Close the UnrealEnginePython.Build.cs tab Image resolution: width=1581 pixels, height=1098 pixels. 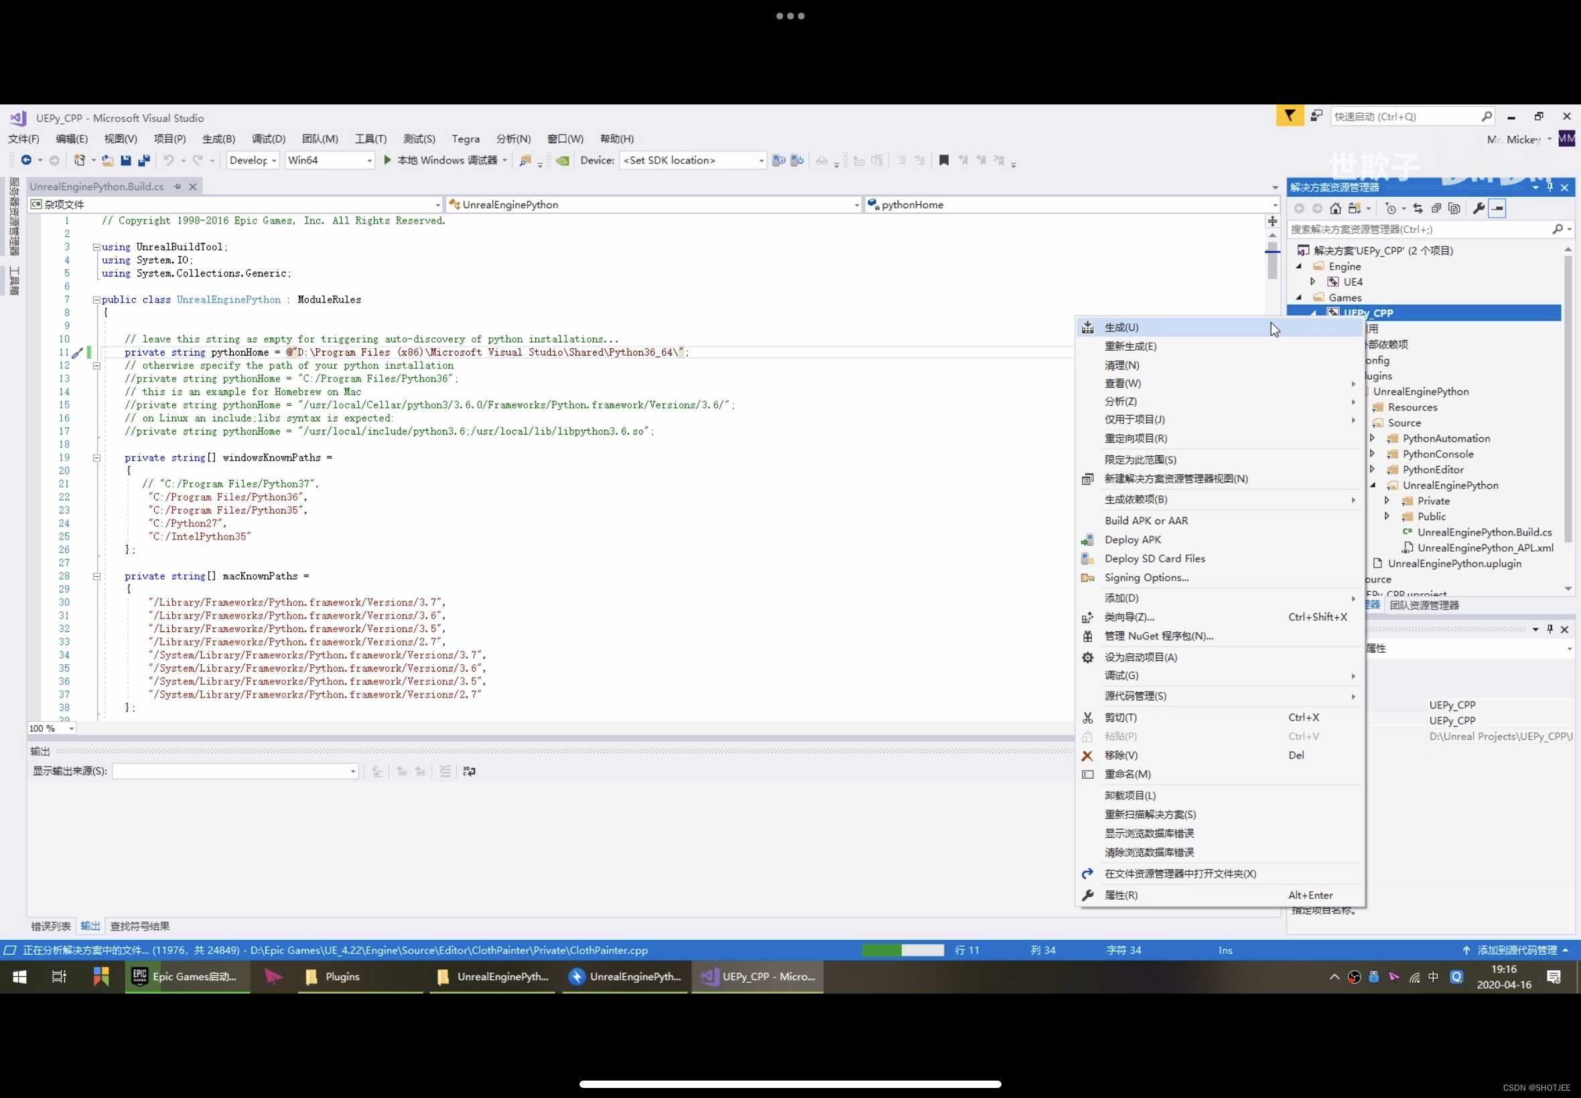[193, 186]
